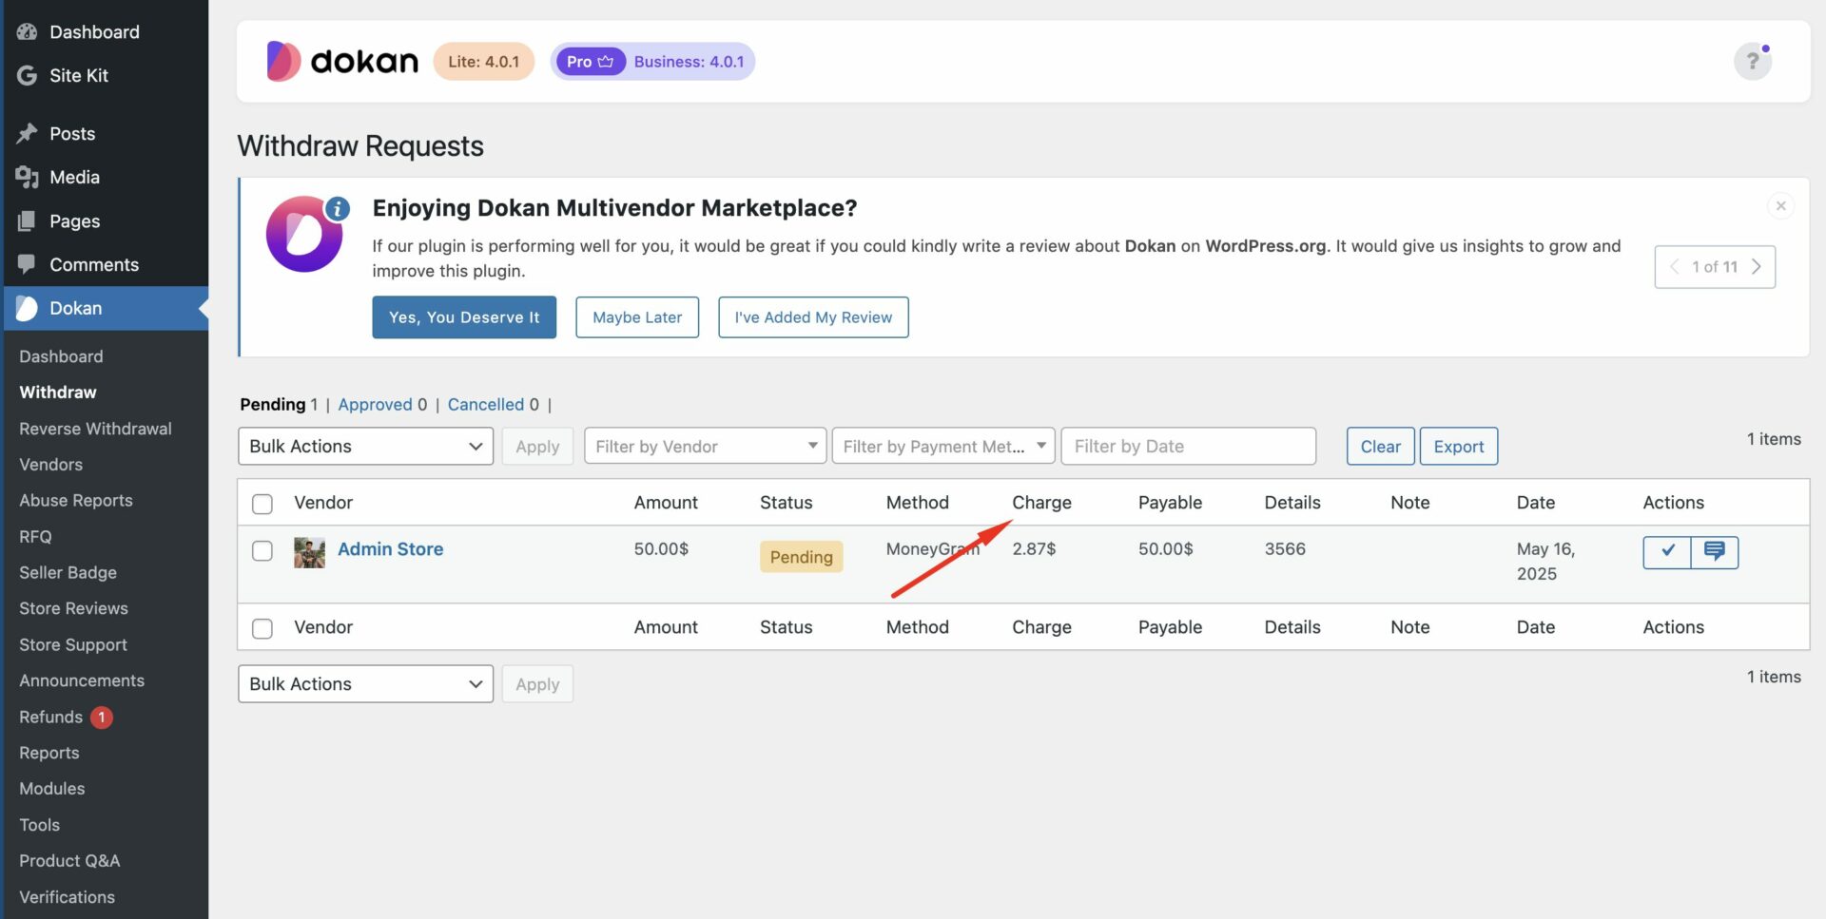Open Product Q&A submenu item
Image resolution: width=1826 pixels, height=919 pixels.
[69, 861]
